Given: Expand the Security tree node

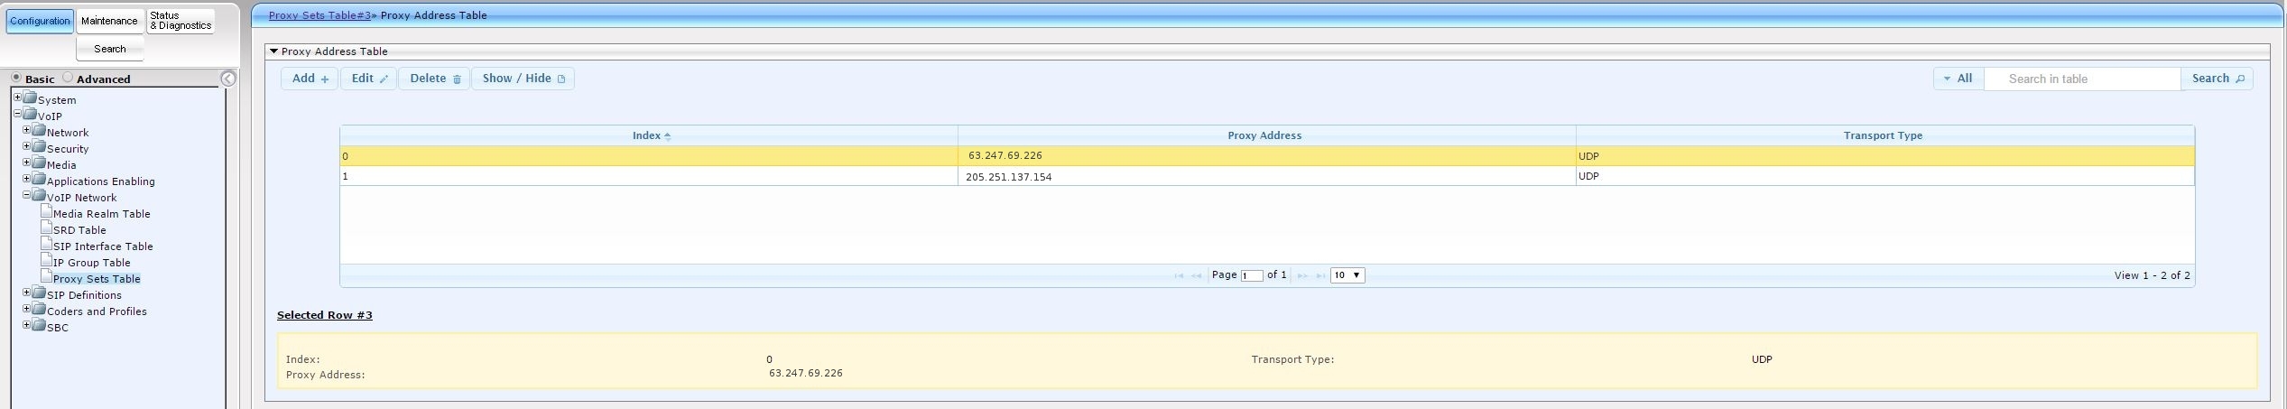Looking at the screenshot, I should 26,146.
